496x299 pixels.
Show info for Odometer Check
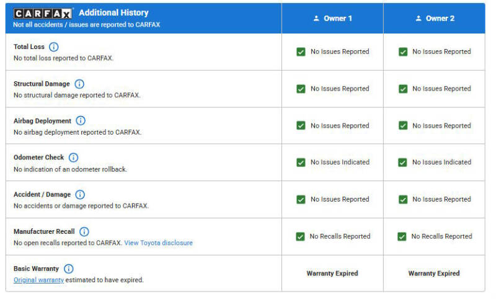click(x=73, y=158)
